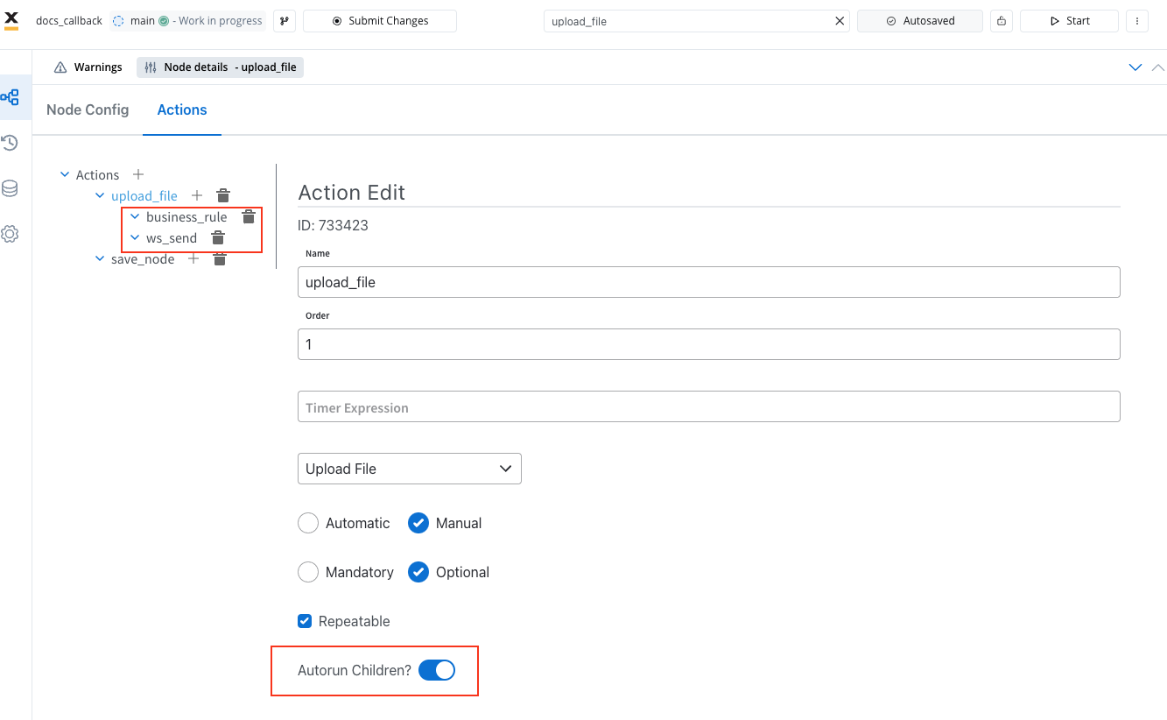1167x720 pixels.
Task: Collapse the business_rule tree node
Action: coord(135,216)
